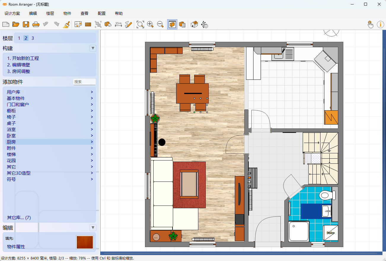Switch to floor 1
Viewport: 386px width, 261px height.
[19, 38]
